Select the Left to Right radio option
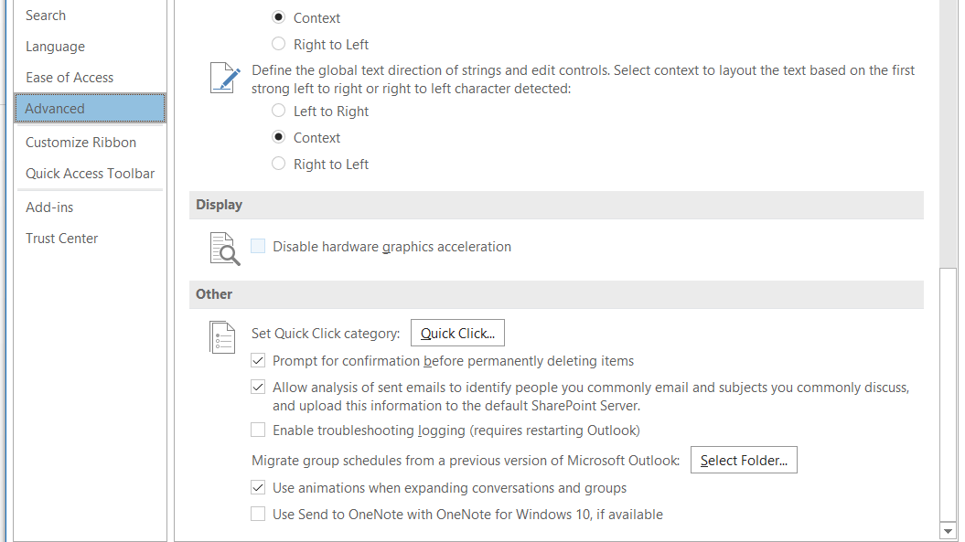This screenshot has height=542, width=965. click(279, 112)
